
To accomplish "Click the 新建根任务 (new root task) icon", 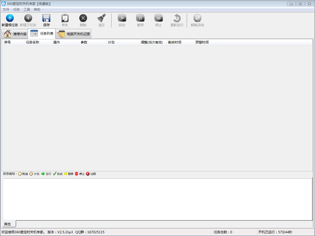I will point(10,18).
